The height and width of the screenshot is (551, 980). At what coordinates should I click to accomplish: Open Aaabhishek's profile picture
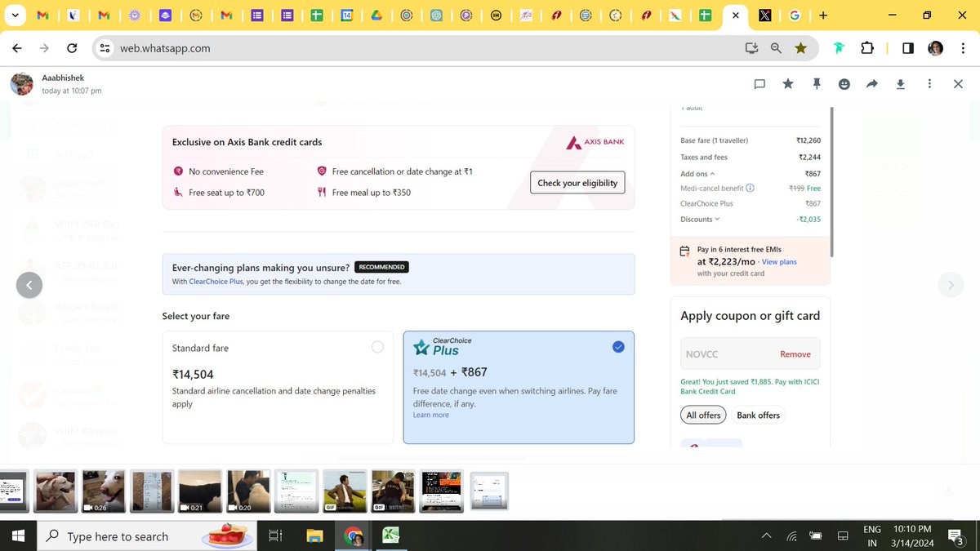[x=22, y=83]
